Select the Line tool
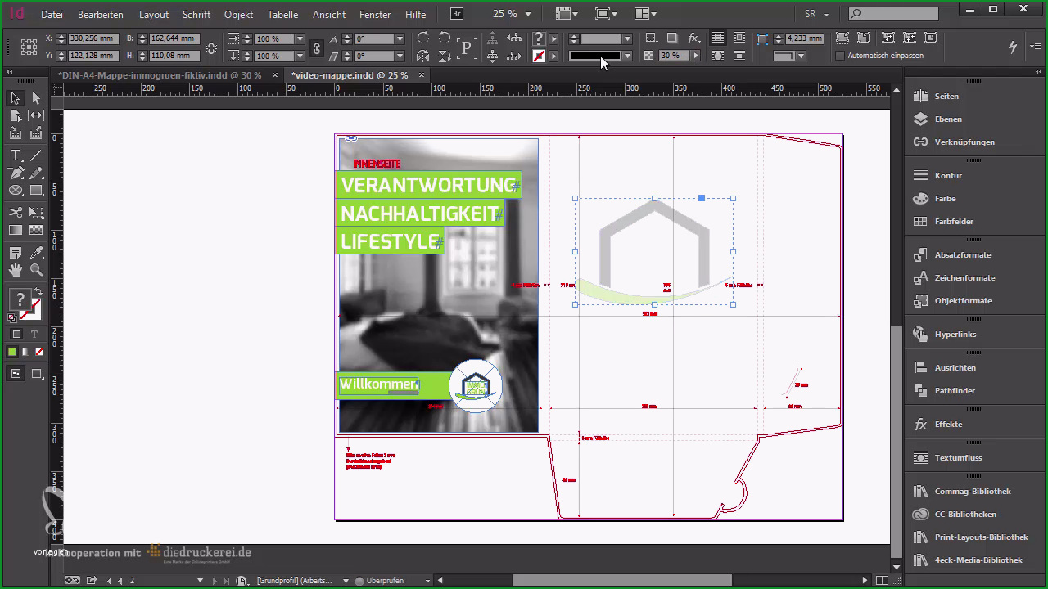This screenshot has height=589, width=1048. pos(36,155)
